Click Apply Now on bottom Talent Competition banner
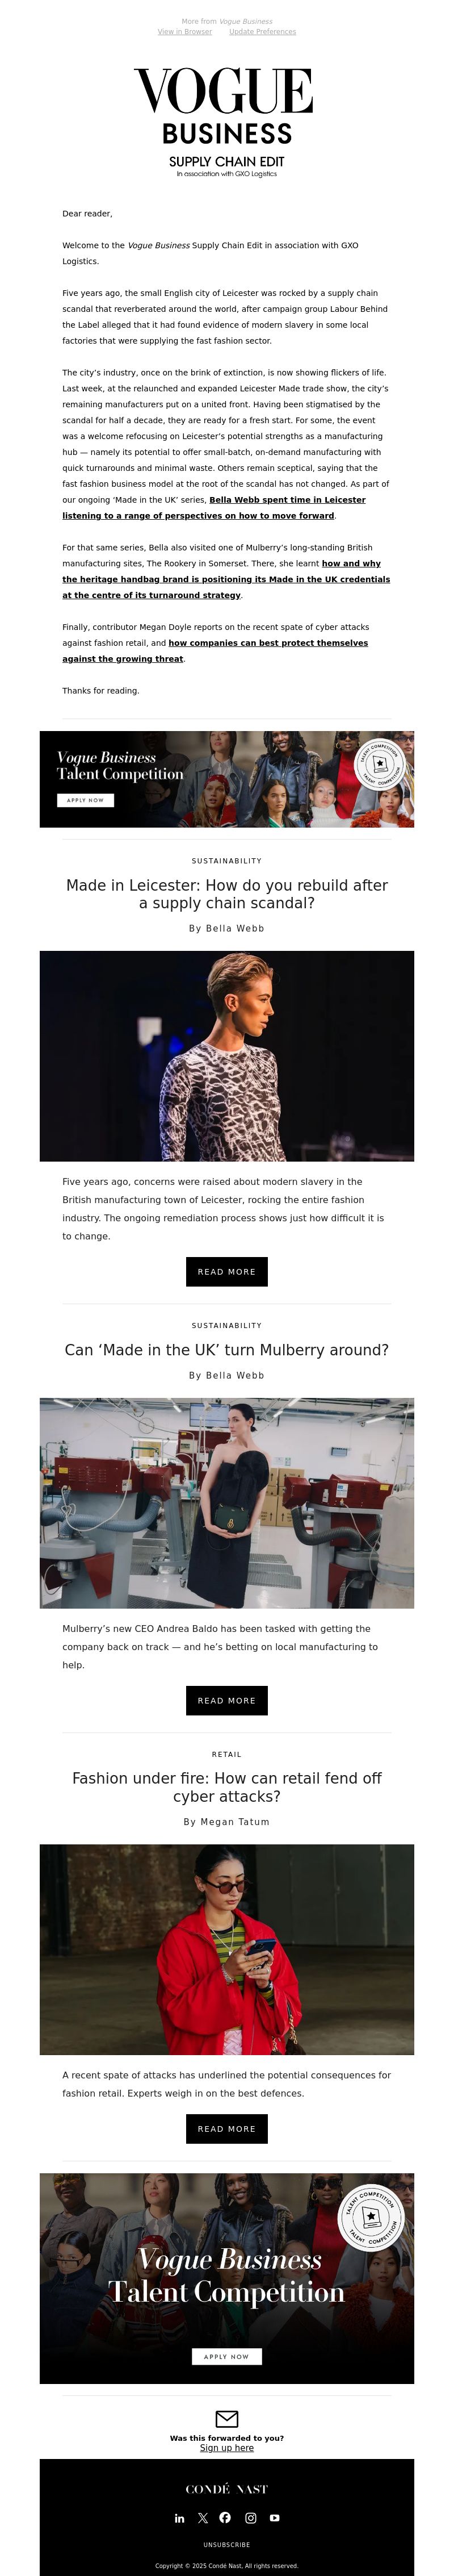 click(227, 2357)
